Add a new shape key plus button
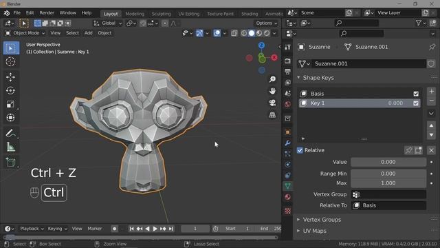The height and width of the screenshot is (248, 440). point(432,92)
